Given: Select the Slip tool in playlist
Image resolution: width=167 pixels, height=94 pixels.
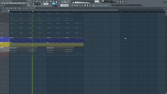Looking at the screenshot, I should tap(13, 8).
